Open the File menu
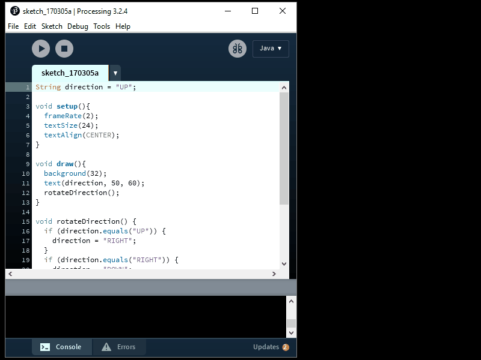Image resolution: width=481 pixels, height=360 pixels. click(x=13, y=26)
